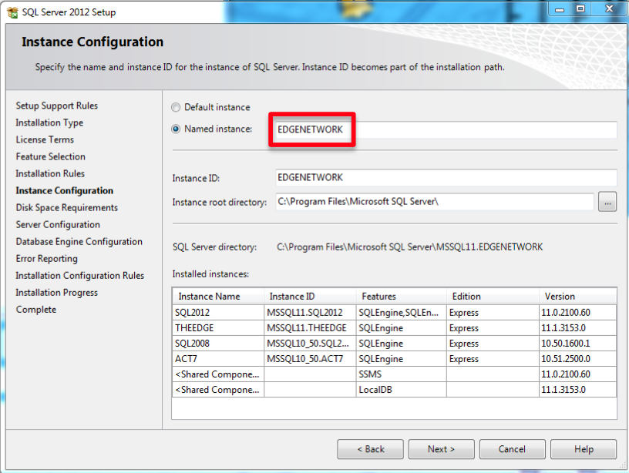Sort by the Features column header
The image size is (629, 473).
pos(401,297)
